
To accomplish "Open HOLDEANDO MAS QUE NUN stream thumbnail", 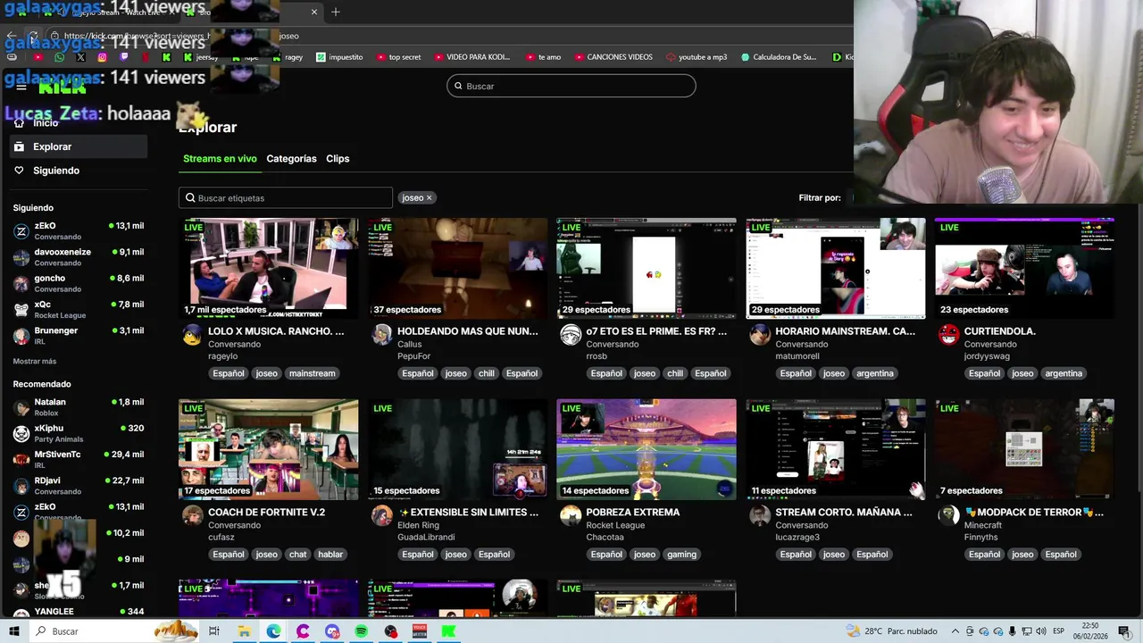I will coord(457,268).
